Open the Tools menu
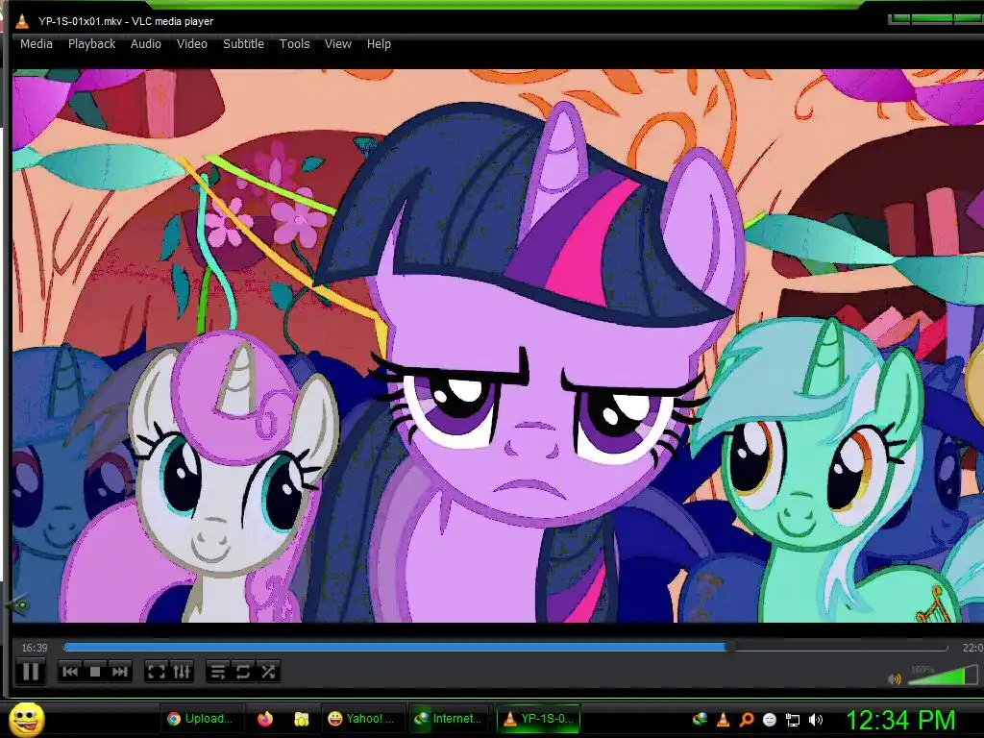Screen dimensions: 984x738 pyautogui.click(x=294, y=44)
